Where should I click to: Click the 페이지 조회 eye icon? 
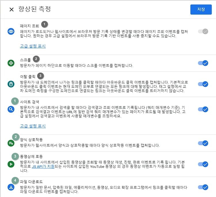pos(11,32)
